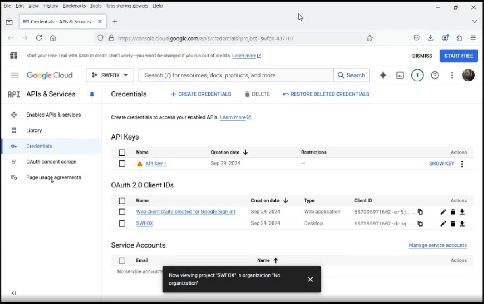Open browser downloads panel
Screen dimensions: 484x304
(431, 38)
